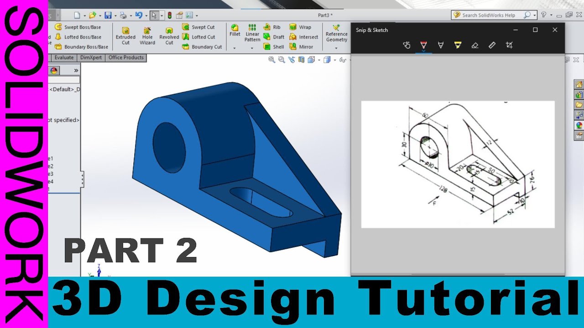Viewport: 584px width, 328px height.
Task: Select the Eraser in Snip & Sketch
Action: click(x=475, y=45)
